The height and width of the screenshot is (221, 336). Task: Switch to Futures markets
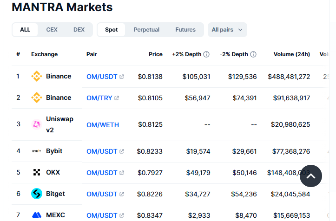click(x=185, y=30)
